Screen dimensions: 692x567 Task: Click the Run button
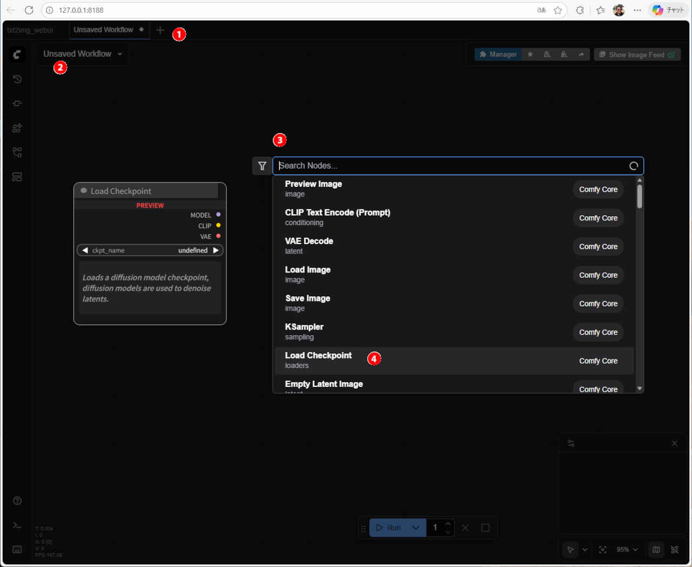click(389, 528)
